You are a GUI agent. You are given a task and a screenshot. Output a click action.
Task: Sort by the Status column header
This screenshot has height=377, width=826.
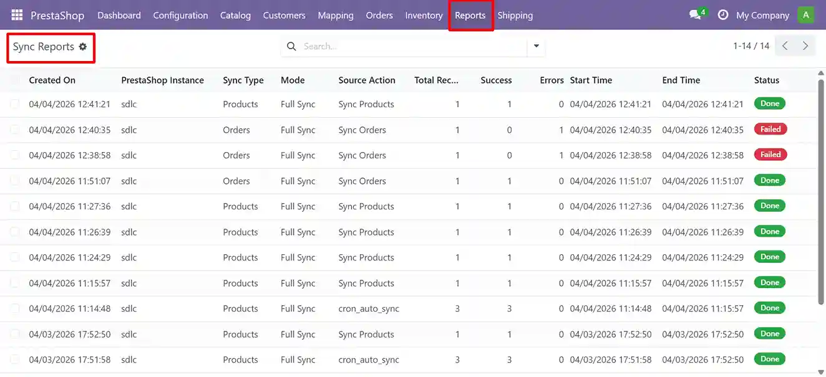(767, 80)
